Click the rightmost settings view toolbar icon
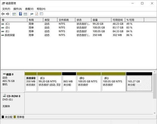 [x=41, y=14]
